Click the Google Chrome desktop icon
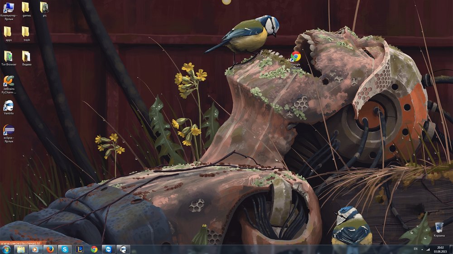Screen dimensions: 453x254 [x=296, y=56]
